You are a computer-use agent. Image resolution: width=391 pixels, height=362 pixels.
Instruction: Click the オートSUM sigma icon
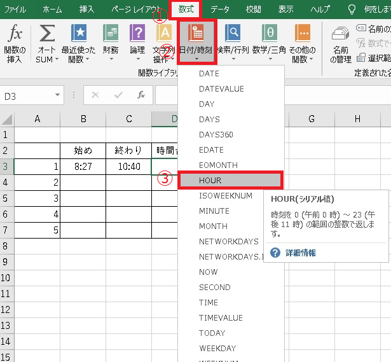47,33
